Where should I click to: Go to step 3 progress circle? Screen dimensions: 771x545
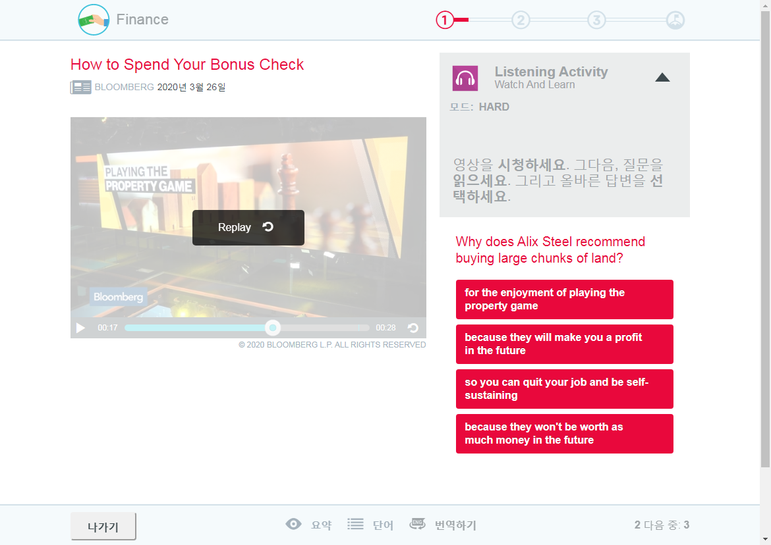pos(596,20)
